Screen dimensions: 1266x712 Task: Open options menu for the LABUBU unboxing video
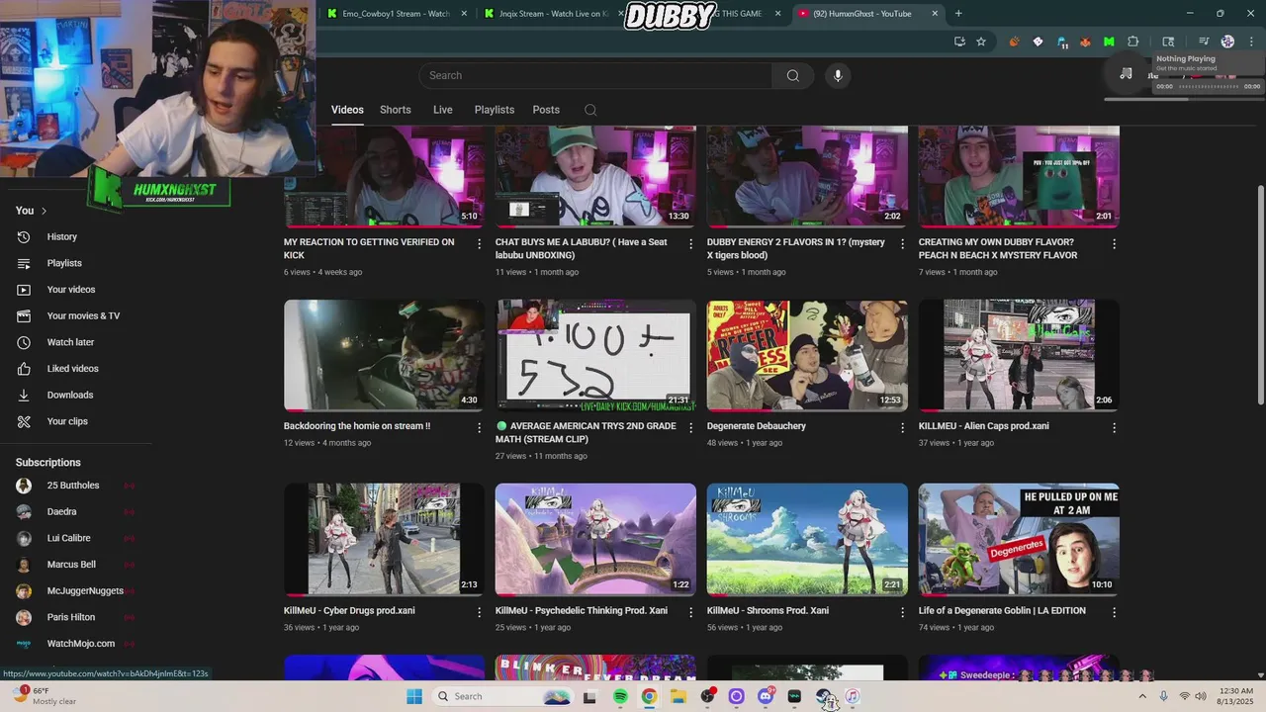pyautogui.click(x=691, y=243)
